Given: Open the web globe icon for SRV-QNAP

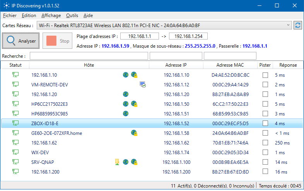Looking at the screenshot, I should (126, 162).
